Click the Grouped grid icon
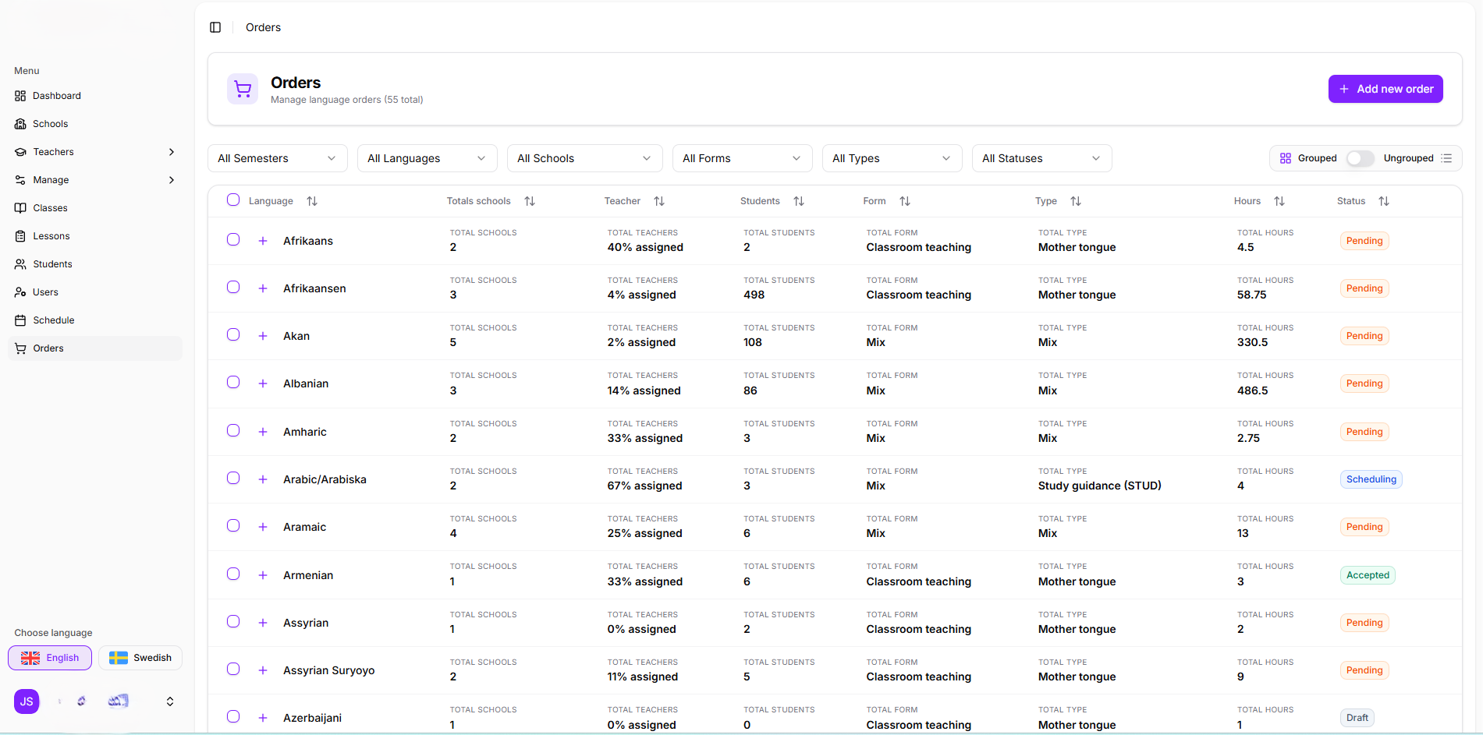1483x735 pixels. click(1286, 158)
